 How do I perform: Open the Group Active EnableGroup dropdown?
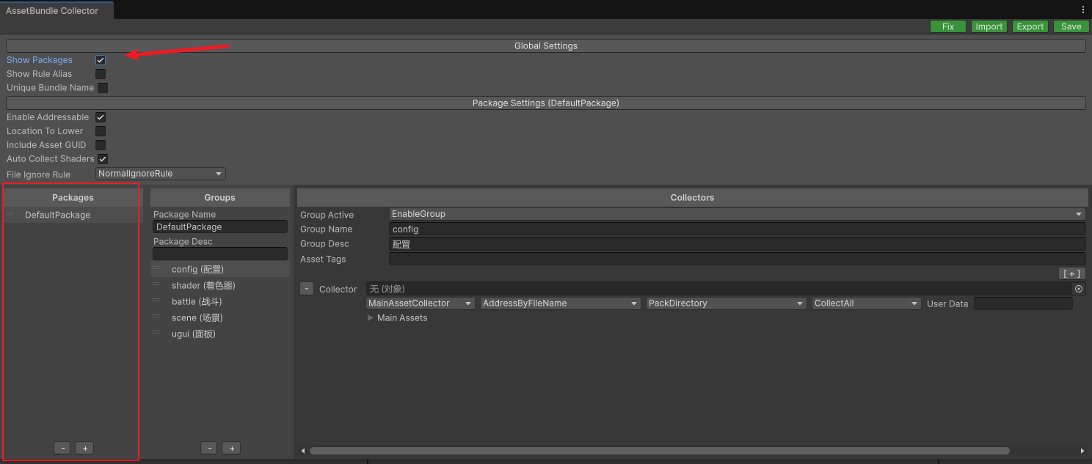(737, 214)
